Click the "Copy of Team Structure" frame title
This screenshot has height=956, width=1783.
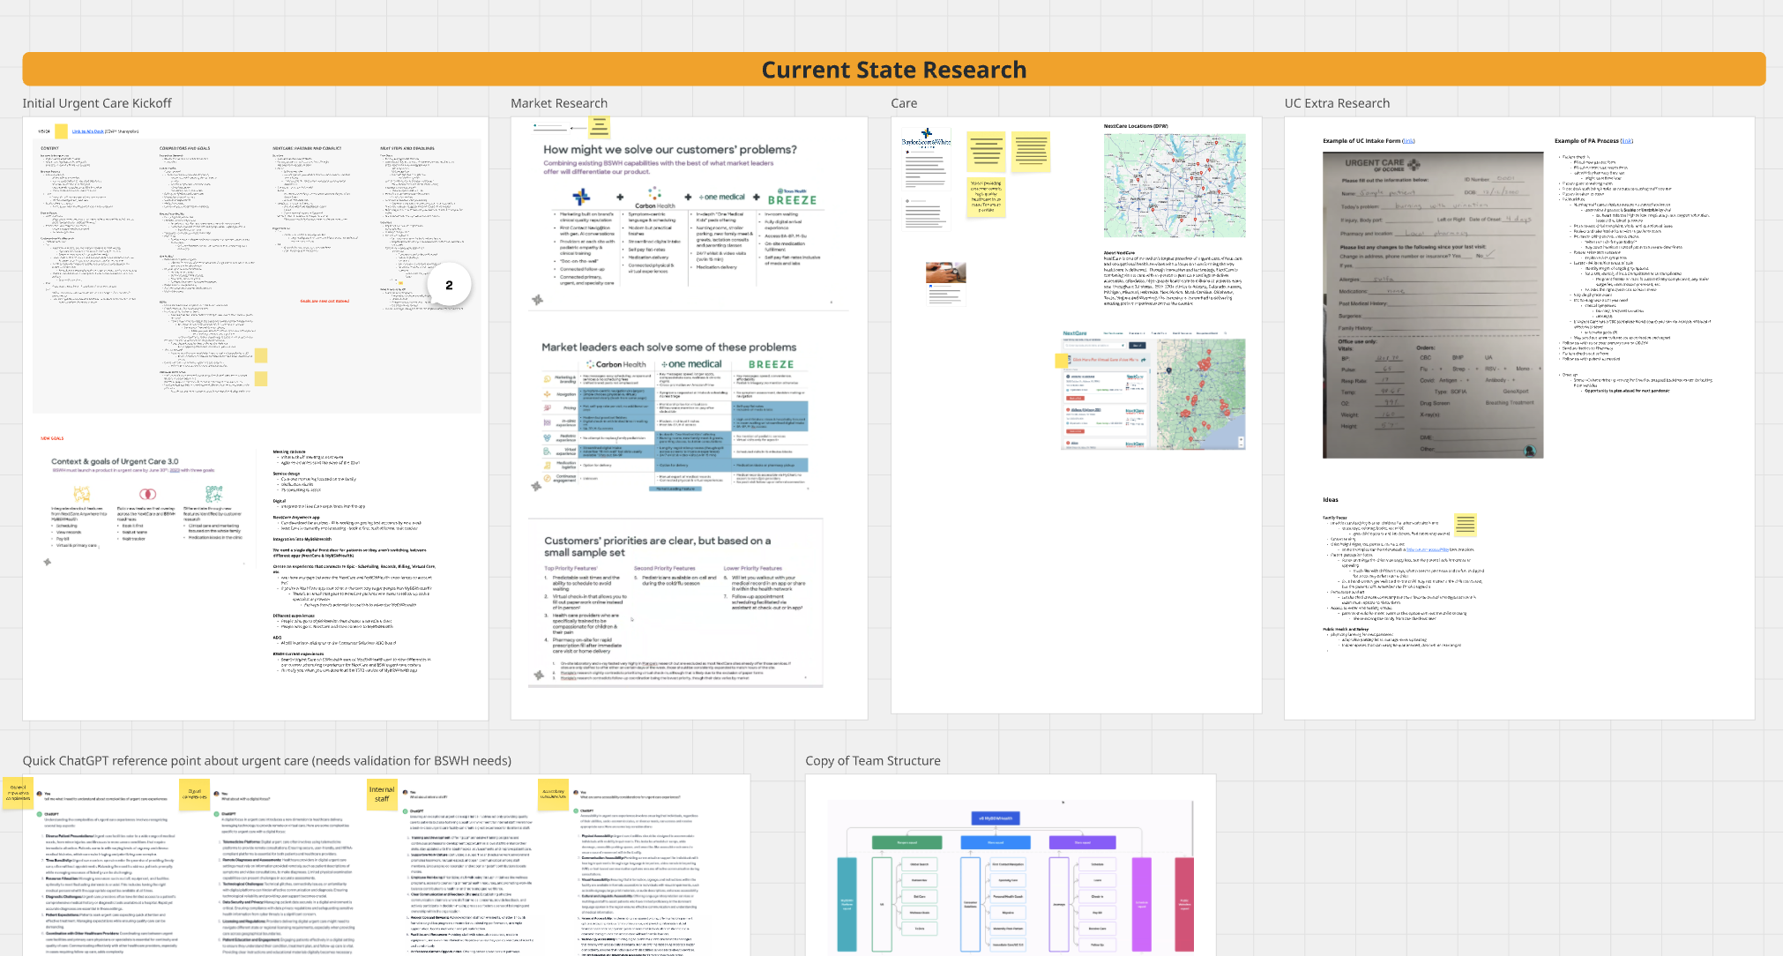(872, 760)
